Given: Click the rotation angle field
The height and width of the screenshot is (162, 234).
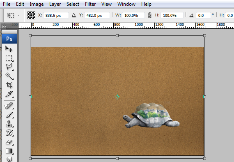Looking at the screenshot, I should (x=203, y=15).
